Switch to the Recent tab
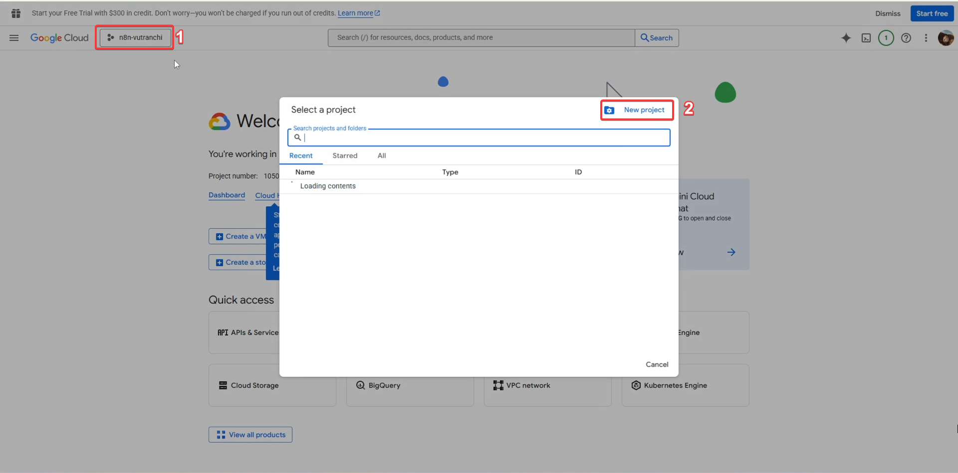Screen dimensions: 958x473 pyautogui.click(x=301, y=156)
